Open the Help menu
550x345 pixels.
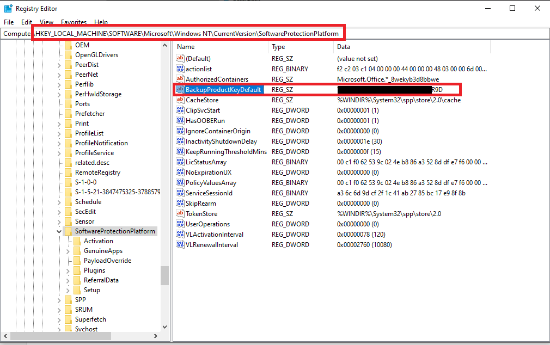click(x=101, y=22)
